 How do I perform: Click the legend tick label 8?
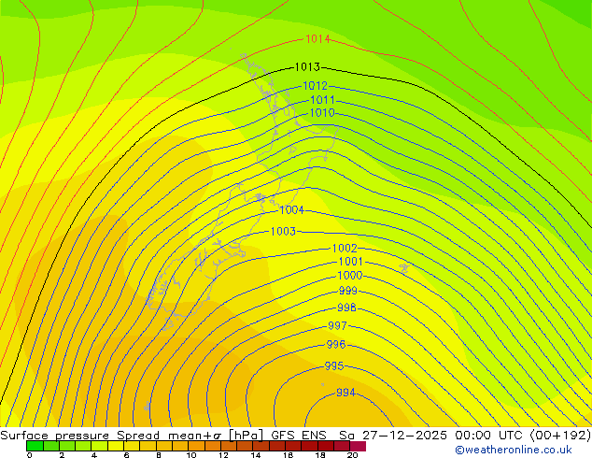coord(159,455)
